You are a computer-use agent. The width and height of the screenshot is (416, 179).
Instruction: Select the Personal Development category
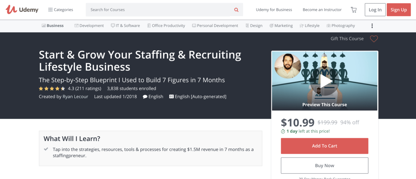[x=215, y=26]
